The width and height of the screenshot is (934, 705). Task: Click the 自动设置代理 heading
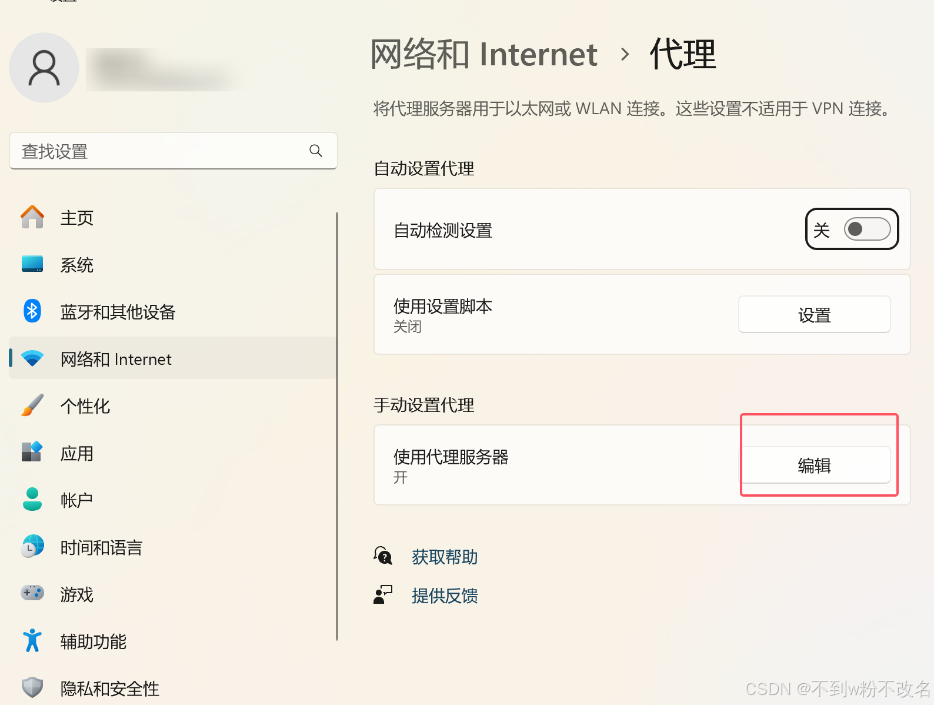click(423, 168)
